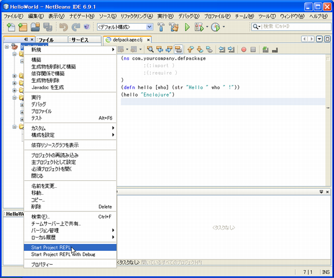Build the main project with hammer icon
The height and width of the screenshot is (278, 334).
(x=161, y=27)
